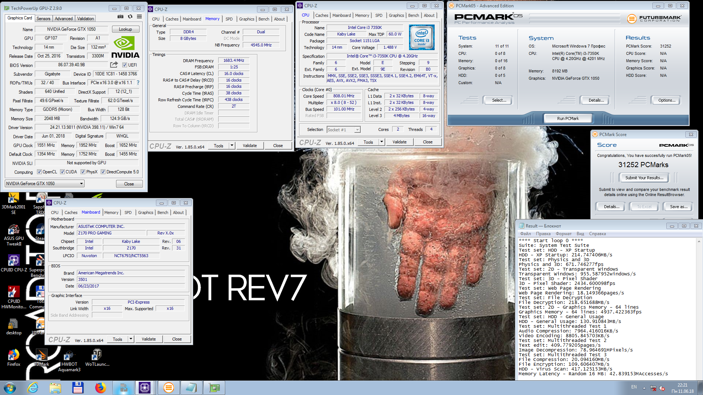
Task: Open Формат menu in Notepad
Action: 563,234
